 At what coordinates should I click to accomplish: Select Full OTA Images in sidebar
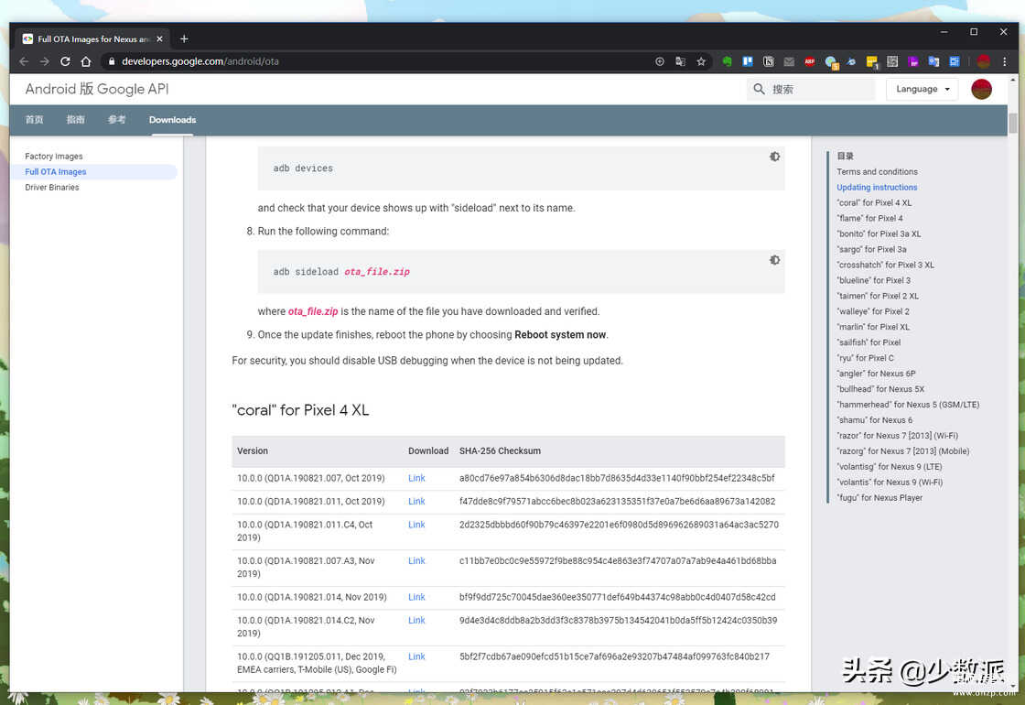click(56, 172)
